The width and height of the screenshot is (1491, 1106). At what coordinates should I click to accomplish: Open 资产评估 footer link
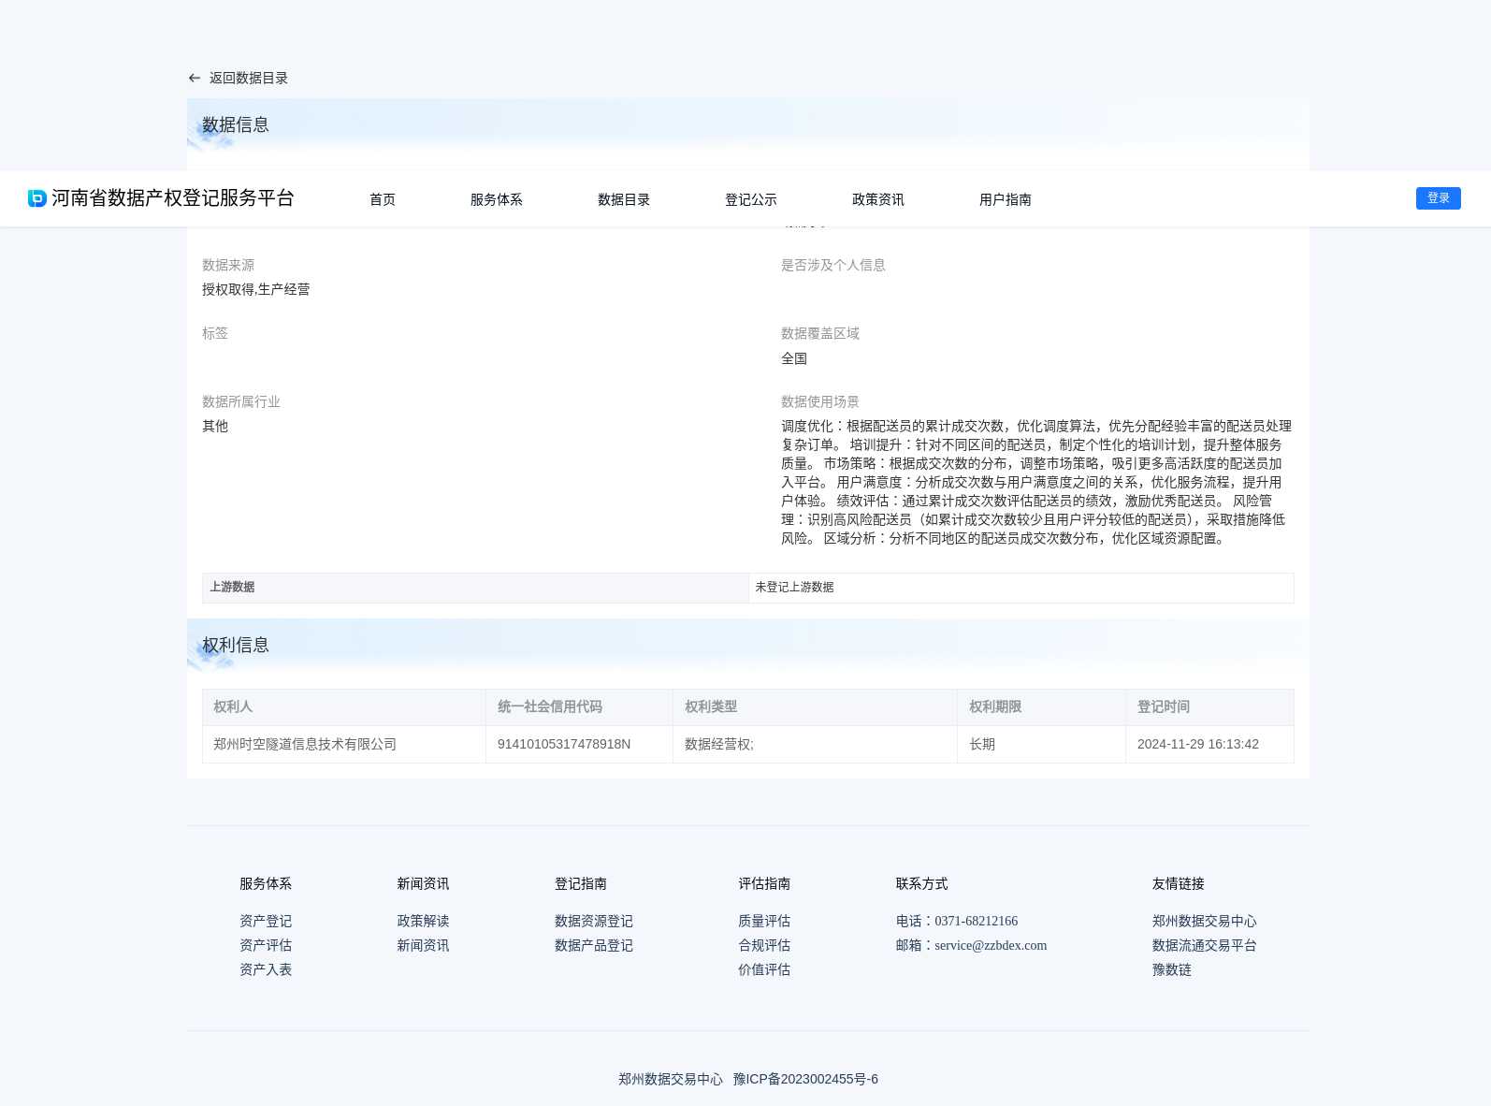[x=266, y=946]
